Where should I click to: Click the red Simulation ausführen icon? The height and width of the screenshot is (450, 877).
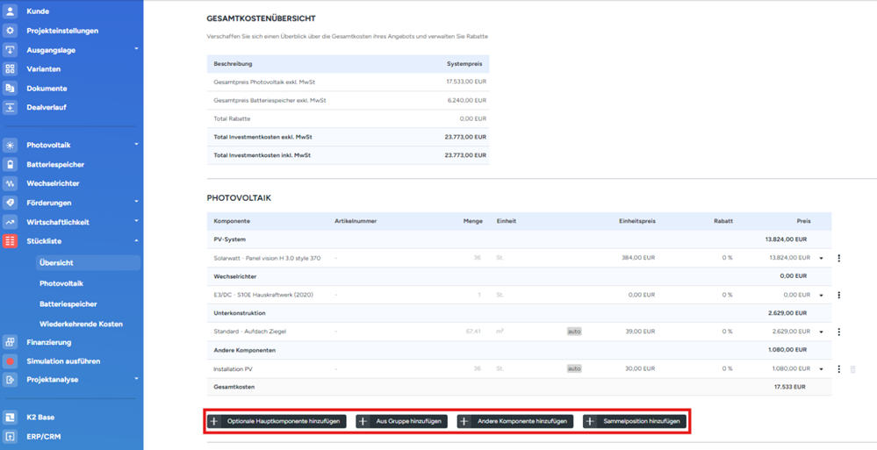click(x=11, y=361)
